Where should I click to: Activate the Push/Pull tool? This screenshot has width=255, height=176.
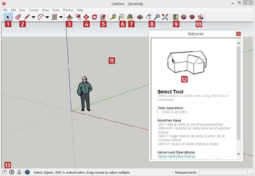(x=69, y=17)
